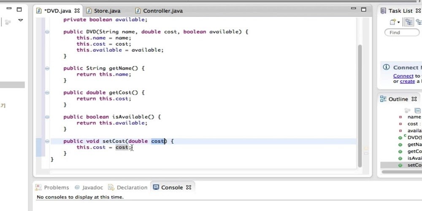Screen dimensions: 422x211
Task: Click the new task icon in Task List
Action: point(393,22)
